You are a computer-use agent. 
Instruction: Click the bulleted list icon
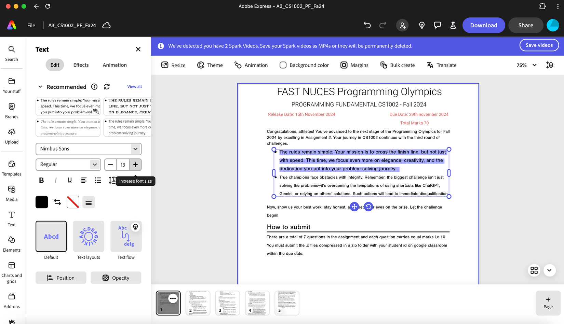[x=98, y=180]
